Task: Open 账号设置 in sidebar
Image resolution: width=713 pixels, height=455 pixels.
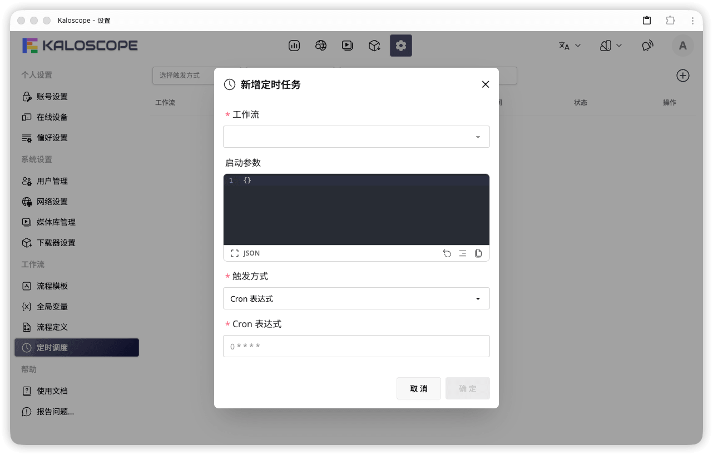Action: (x=77, y=97)
